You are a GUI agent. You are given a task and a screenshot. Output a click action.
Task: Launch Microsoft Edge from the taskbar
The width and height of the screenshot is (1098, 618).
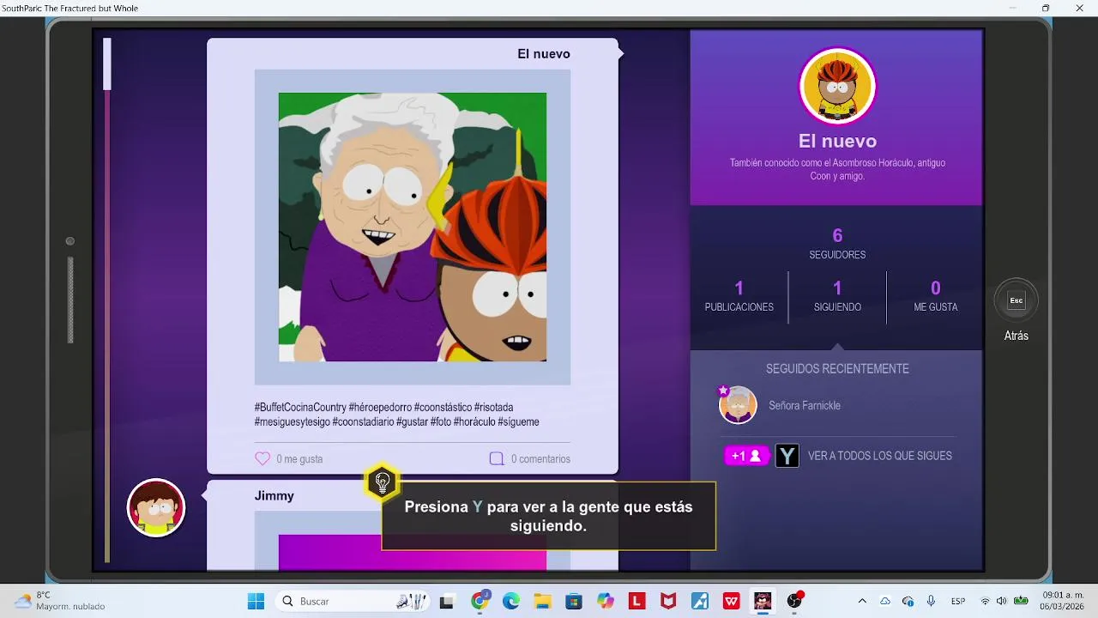tap(511, 602)
